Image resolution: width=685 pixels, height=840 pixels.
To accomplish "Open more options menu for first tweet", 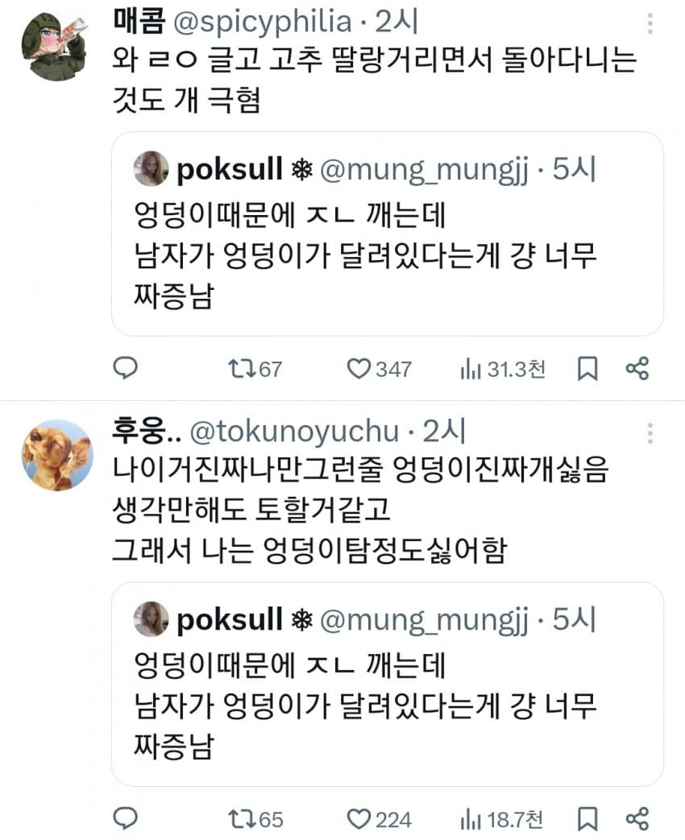I will click(x=650, y=24).
